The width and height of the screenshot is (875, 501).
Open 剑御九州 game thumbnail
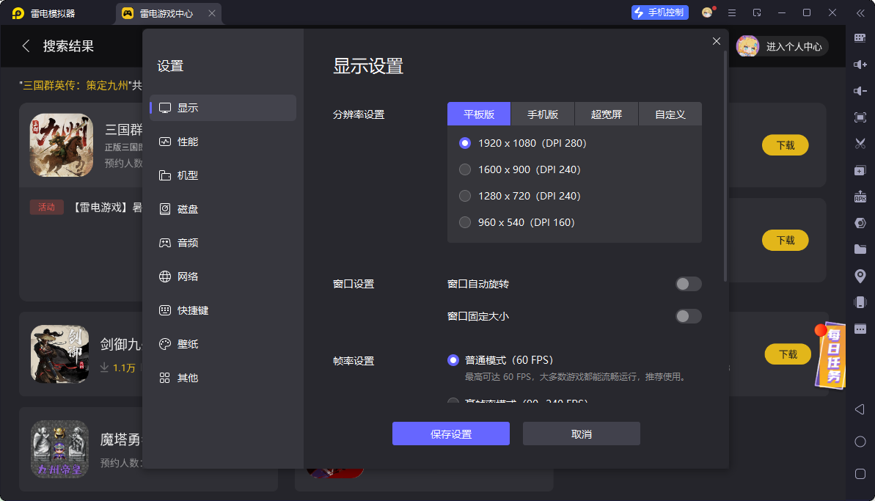click(59, 354)
